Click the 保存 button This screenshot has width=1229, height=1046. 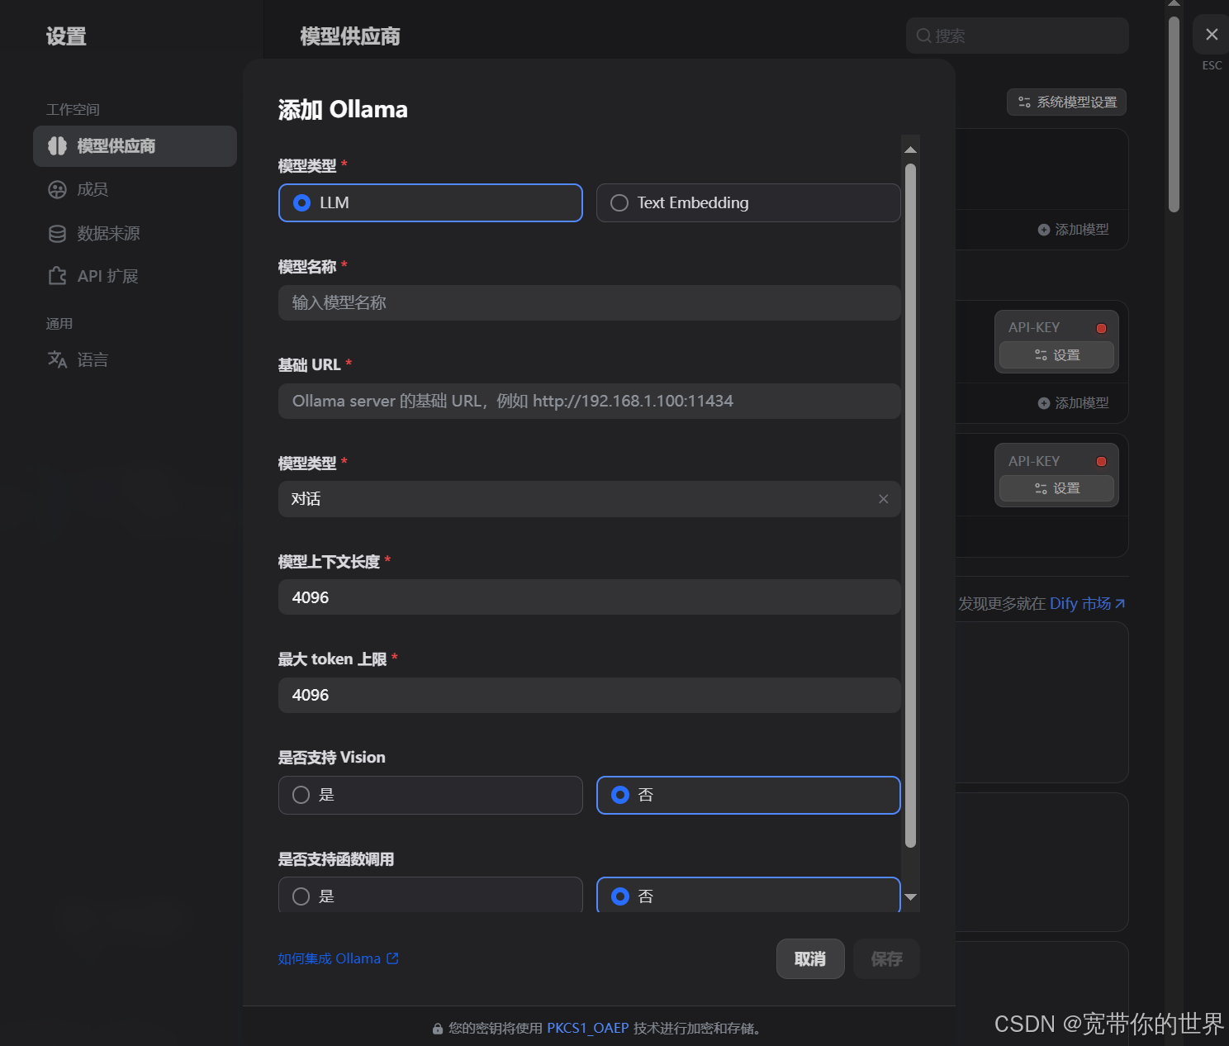pos(886,958)
